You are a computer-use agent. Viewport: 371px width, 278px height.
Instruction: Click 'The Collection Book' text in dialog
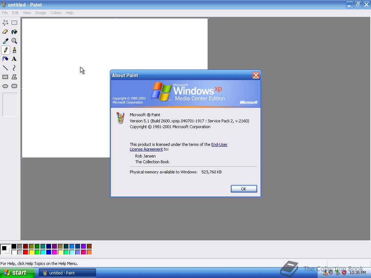pyautogui.click(x=152, y=162)
